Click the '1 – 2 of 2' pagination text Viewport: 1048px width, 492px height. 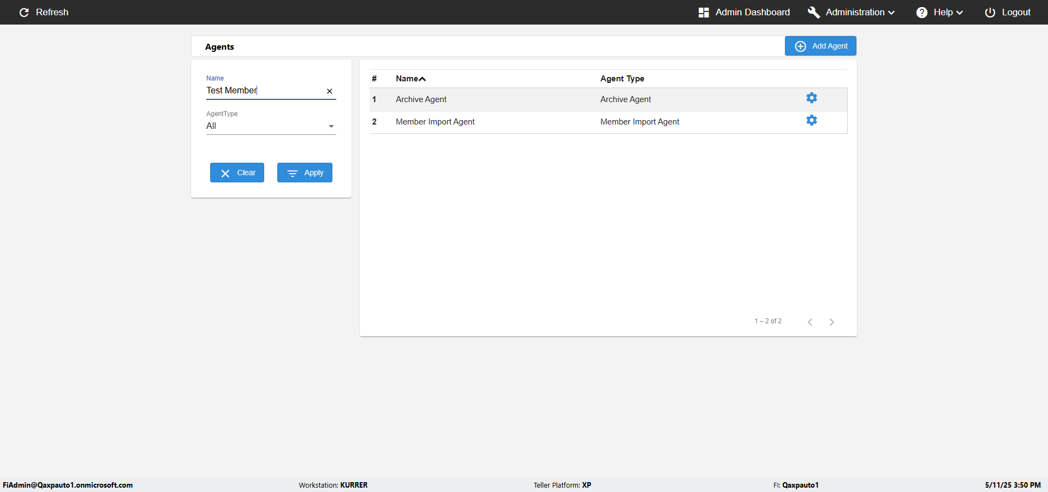(x=768, y=321)
